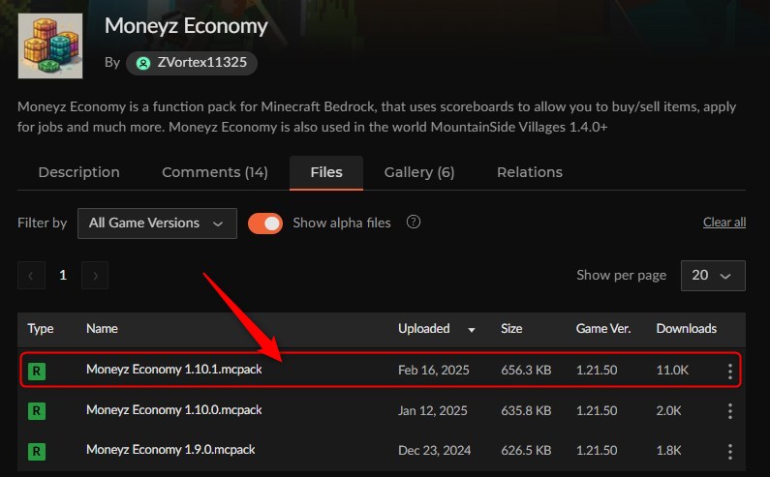This screenshot has width=770, height=477.
Task: Open the three-dot menu for 1.9.0.mcpack
Action: [x=730, y=452]
